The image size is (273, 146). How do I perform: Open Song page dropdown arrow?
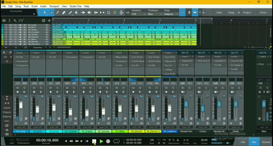coord(239,12)
